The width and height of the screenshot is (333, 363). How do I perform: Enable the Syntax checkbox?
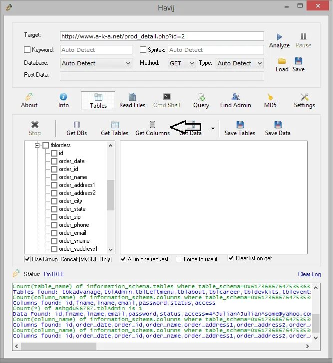(x=143, y=50)
